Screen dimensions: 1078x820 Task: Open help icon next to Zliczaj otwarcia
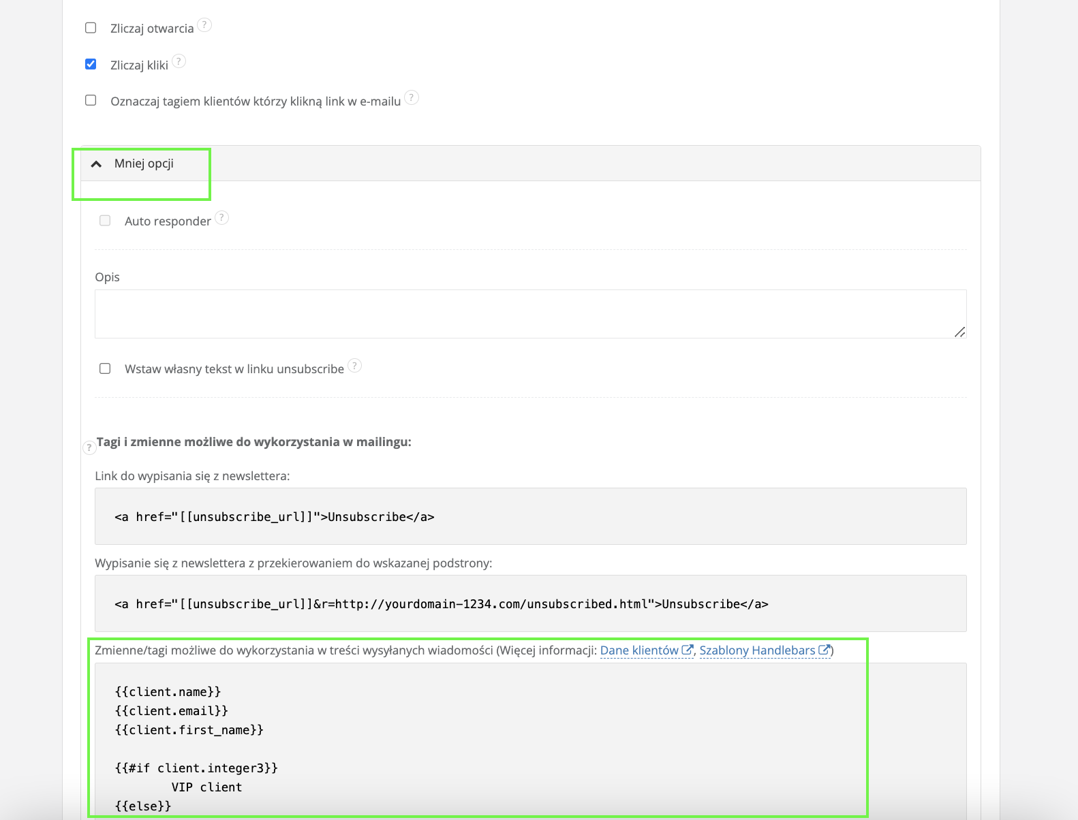tap(204, 25)
